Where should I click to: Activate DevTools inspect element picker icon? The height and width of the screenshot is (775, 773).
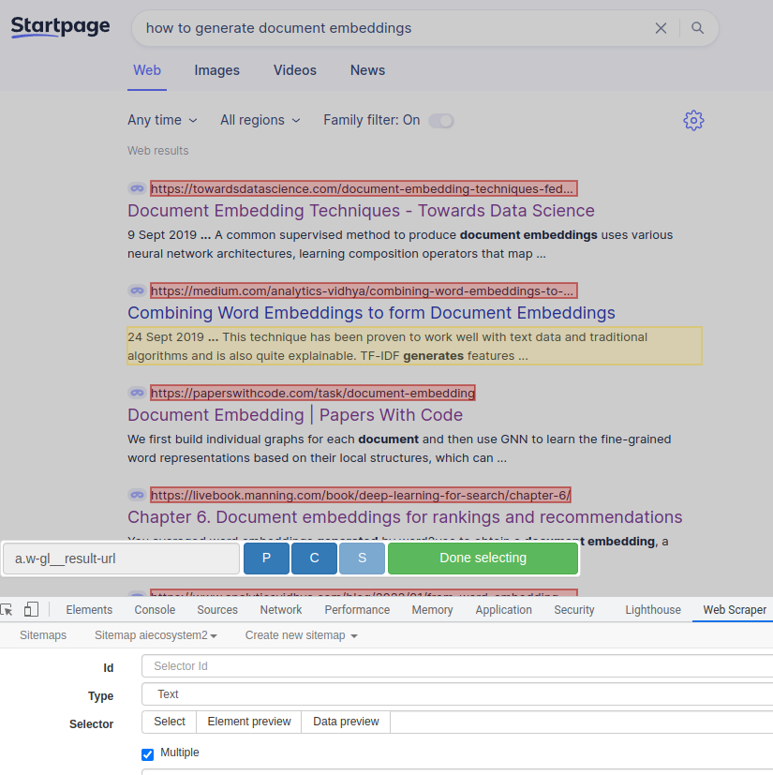pos(7,609)
